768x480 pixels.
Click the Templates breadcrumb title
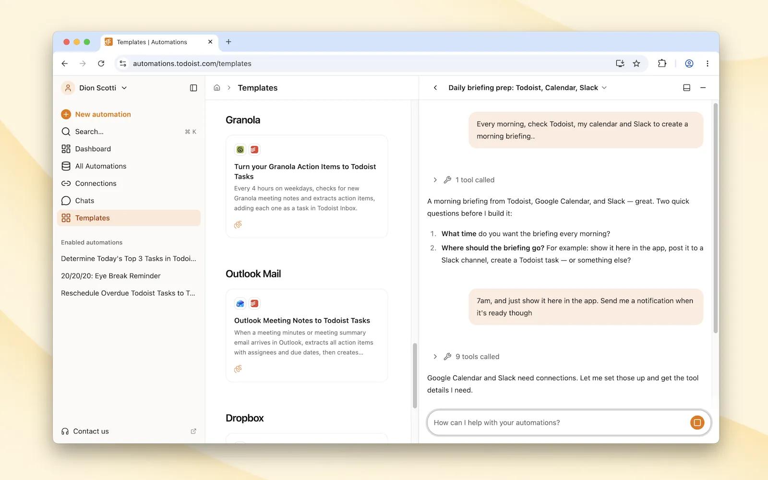(258, 88)
